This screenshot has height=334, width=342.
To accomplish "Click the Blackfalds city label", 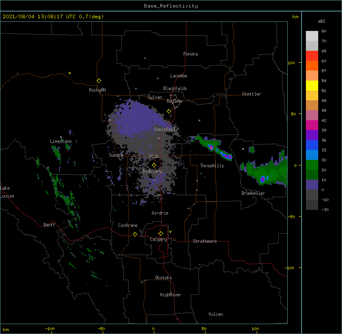I will click(x=175, y=88).
